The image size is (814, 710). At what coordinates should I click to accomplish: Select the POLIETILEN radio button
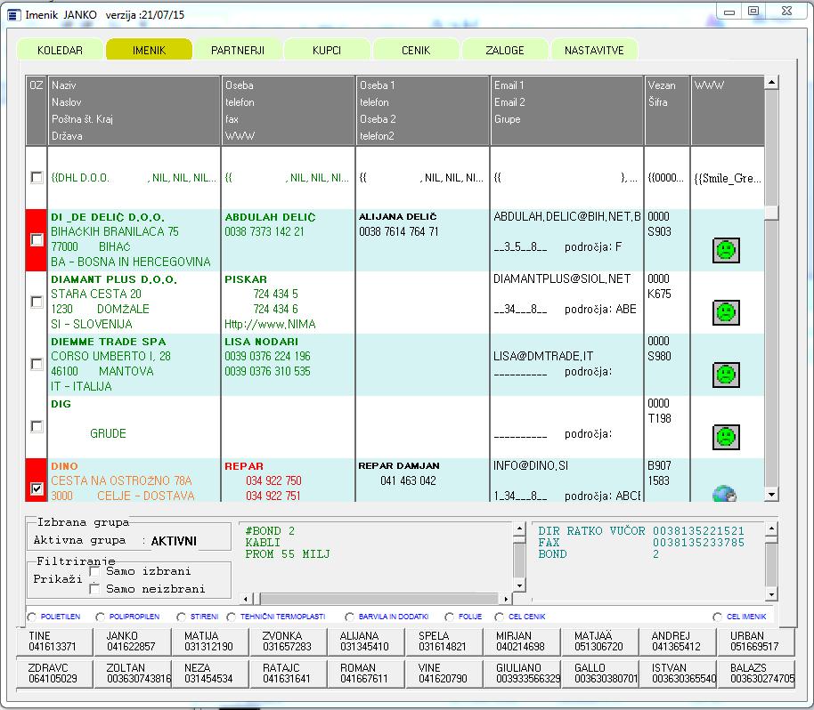[33, 617]
